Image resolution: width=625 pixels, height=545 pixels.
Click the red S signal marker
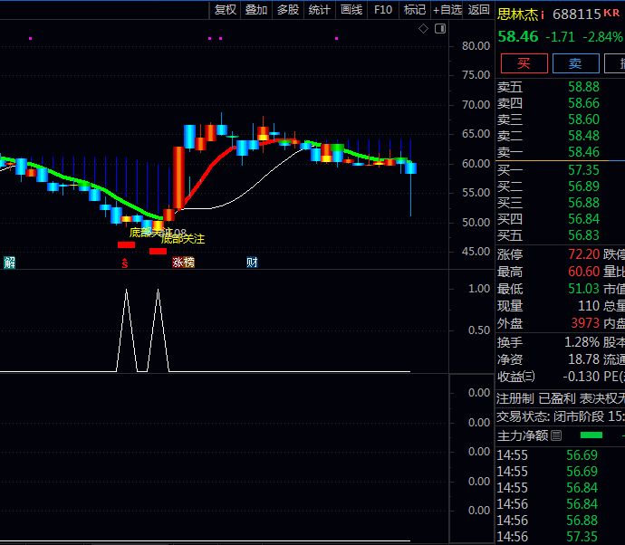click(125, 263)
